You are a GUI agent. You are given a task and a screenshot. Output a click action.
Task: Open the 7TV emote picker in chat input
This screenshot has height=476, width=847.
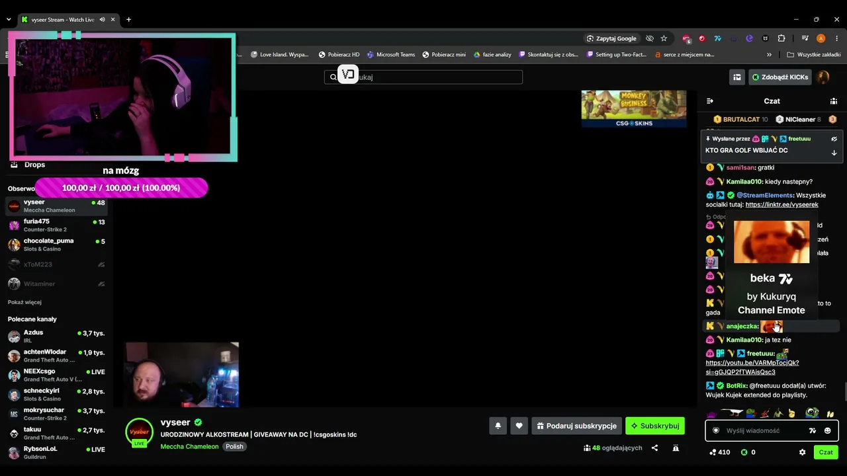(813, 430)
